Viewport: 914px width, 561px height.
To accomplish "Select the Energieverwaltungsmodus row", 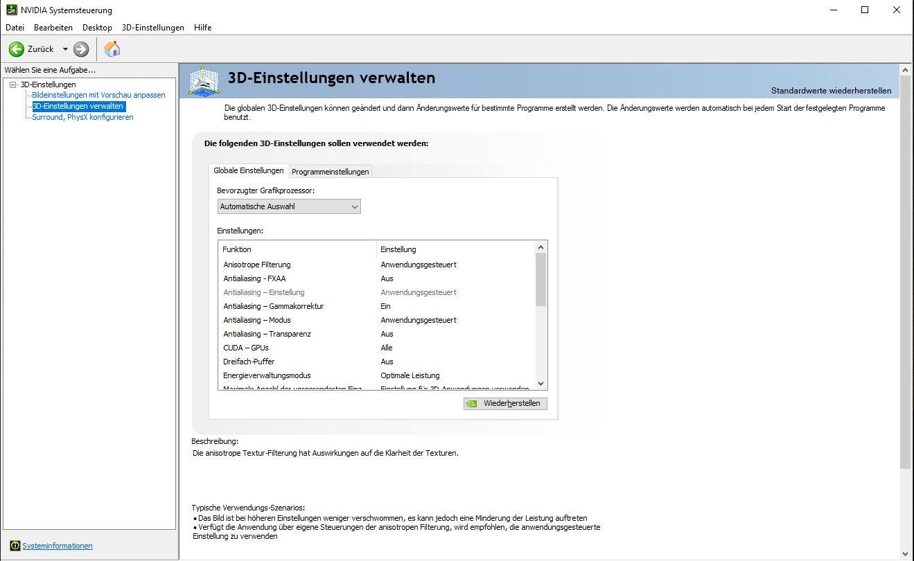I will coord(377,375).
